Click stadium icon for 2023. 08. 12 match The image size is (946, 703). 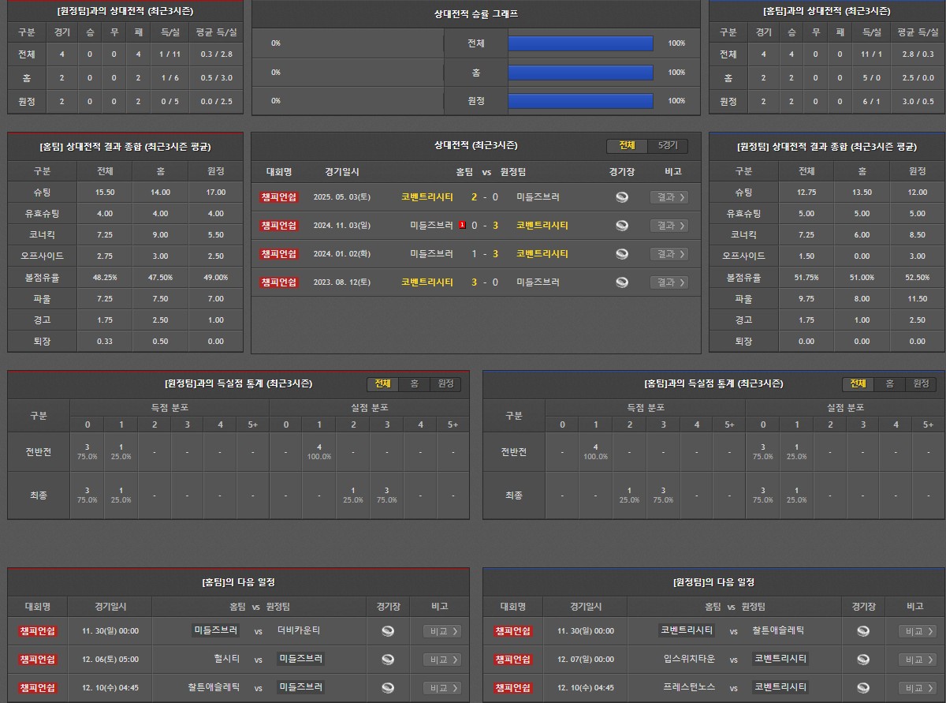click(622, 282)
